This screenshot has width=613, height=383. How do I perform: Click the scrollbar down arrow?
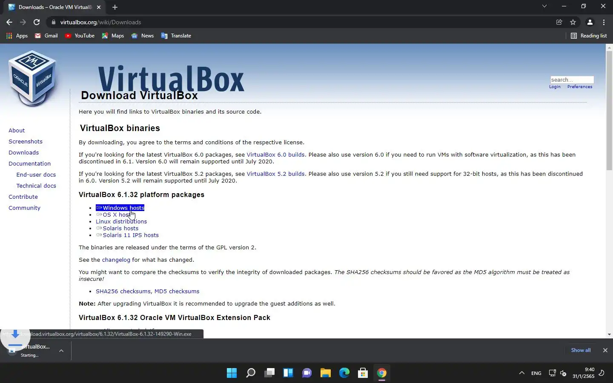point(609,334)
